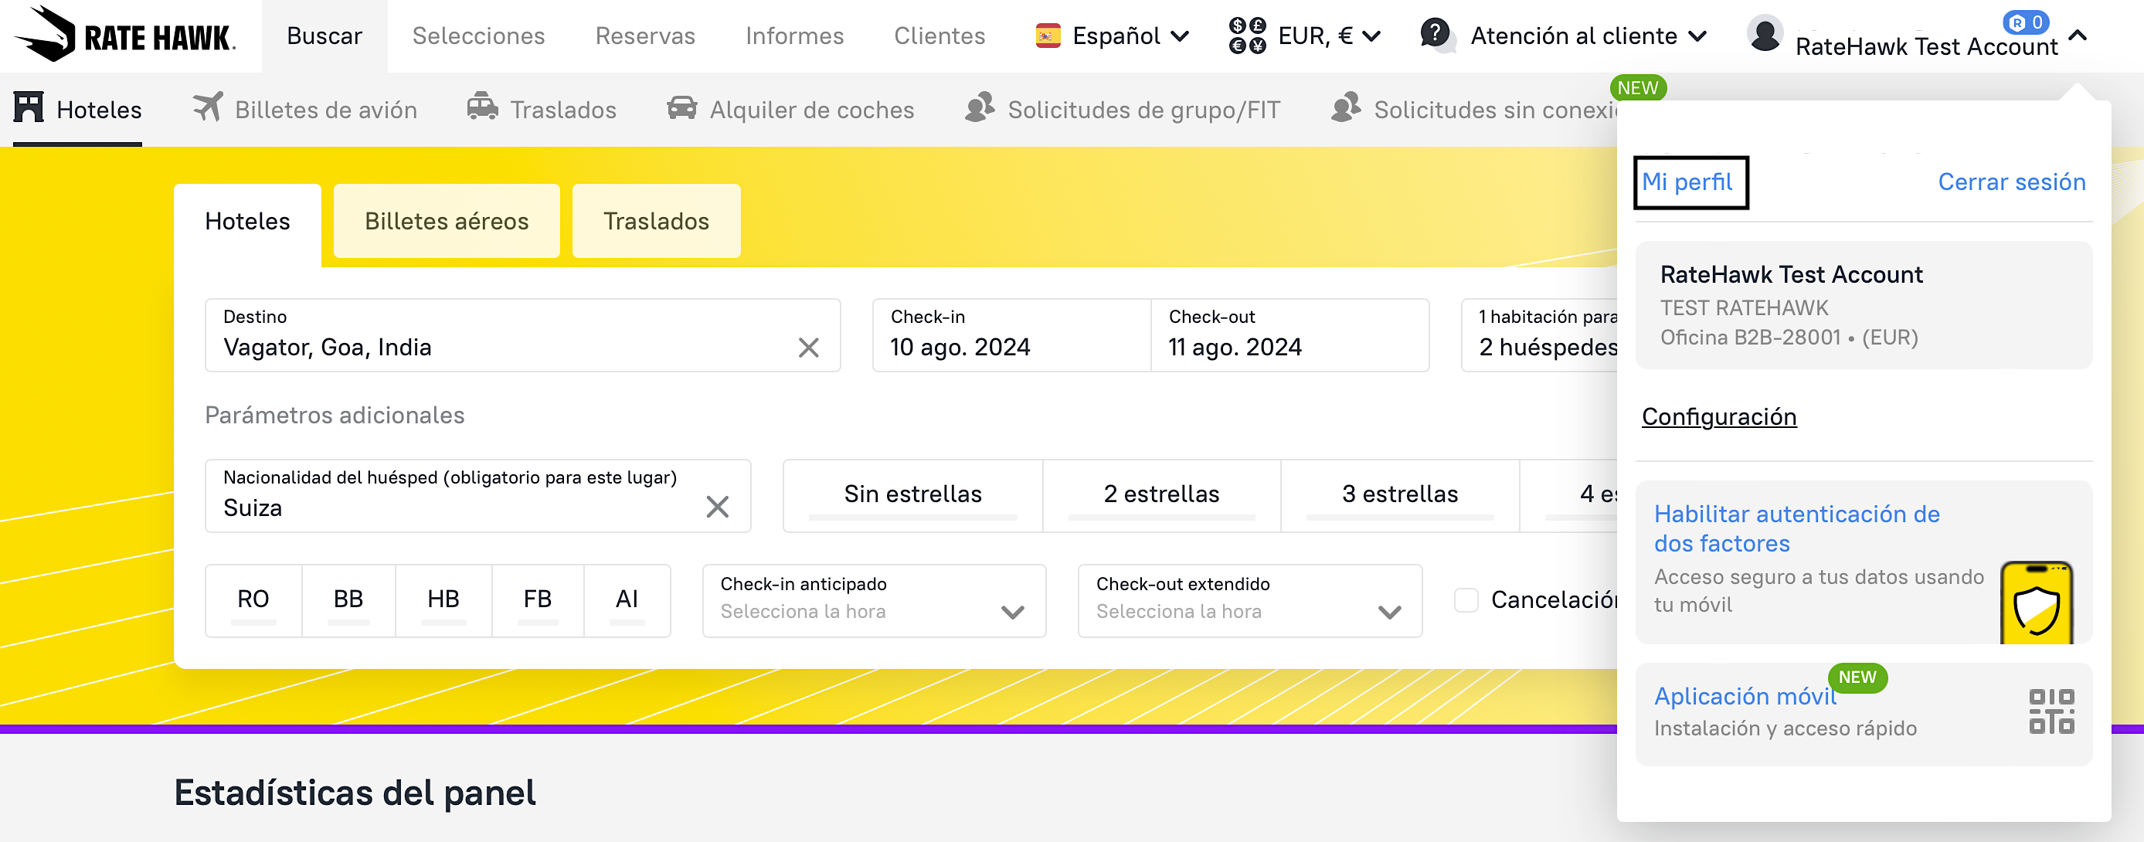Click the user avatar icon

(1764, 34)
